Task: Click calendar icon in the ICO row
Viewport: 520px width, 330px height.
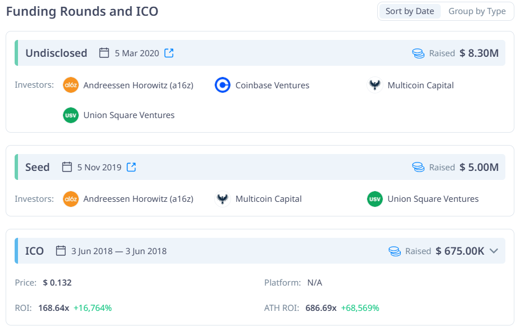Action: (x=61, y=251)
